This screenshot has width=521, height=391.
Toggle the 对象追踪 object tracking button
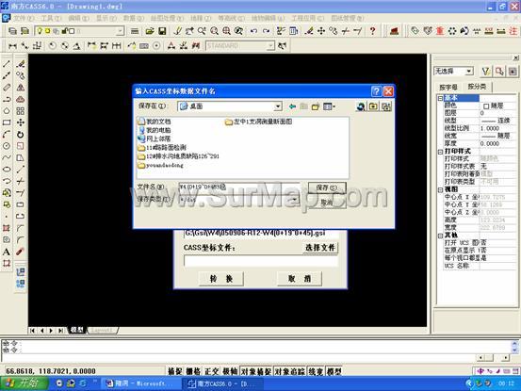click(x=290, y=371)
